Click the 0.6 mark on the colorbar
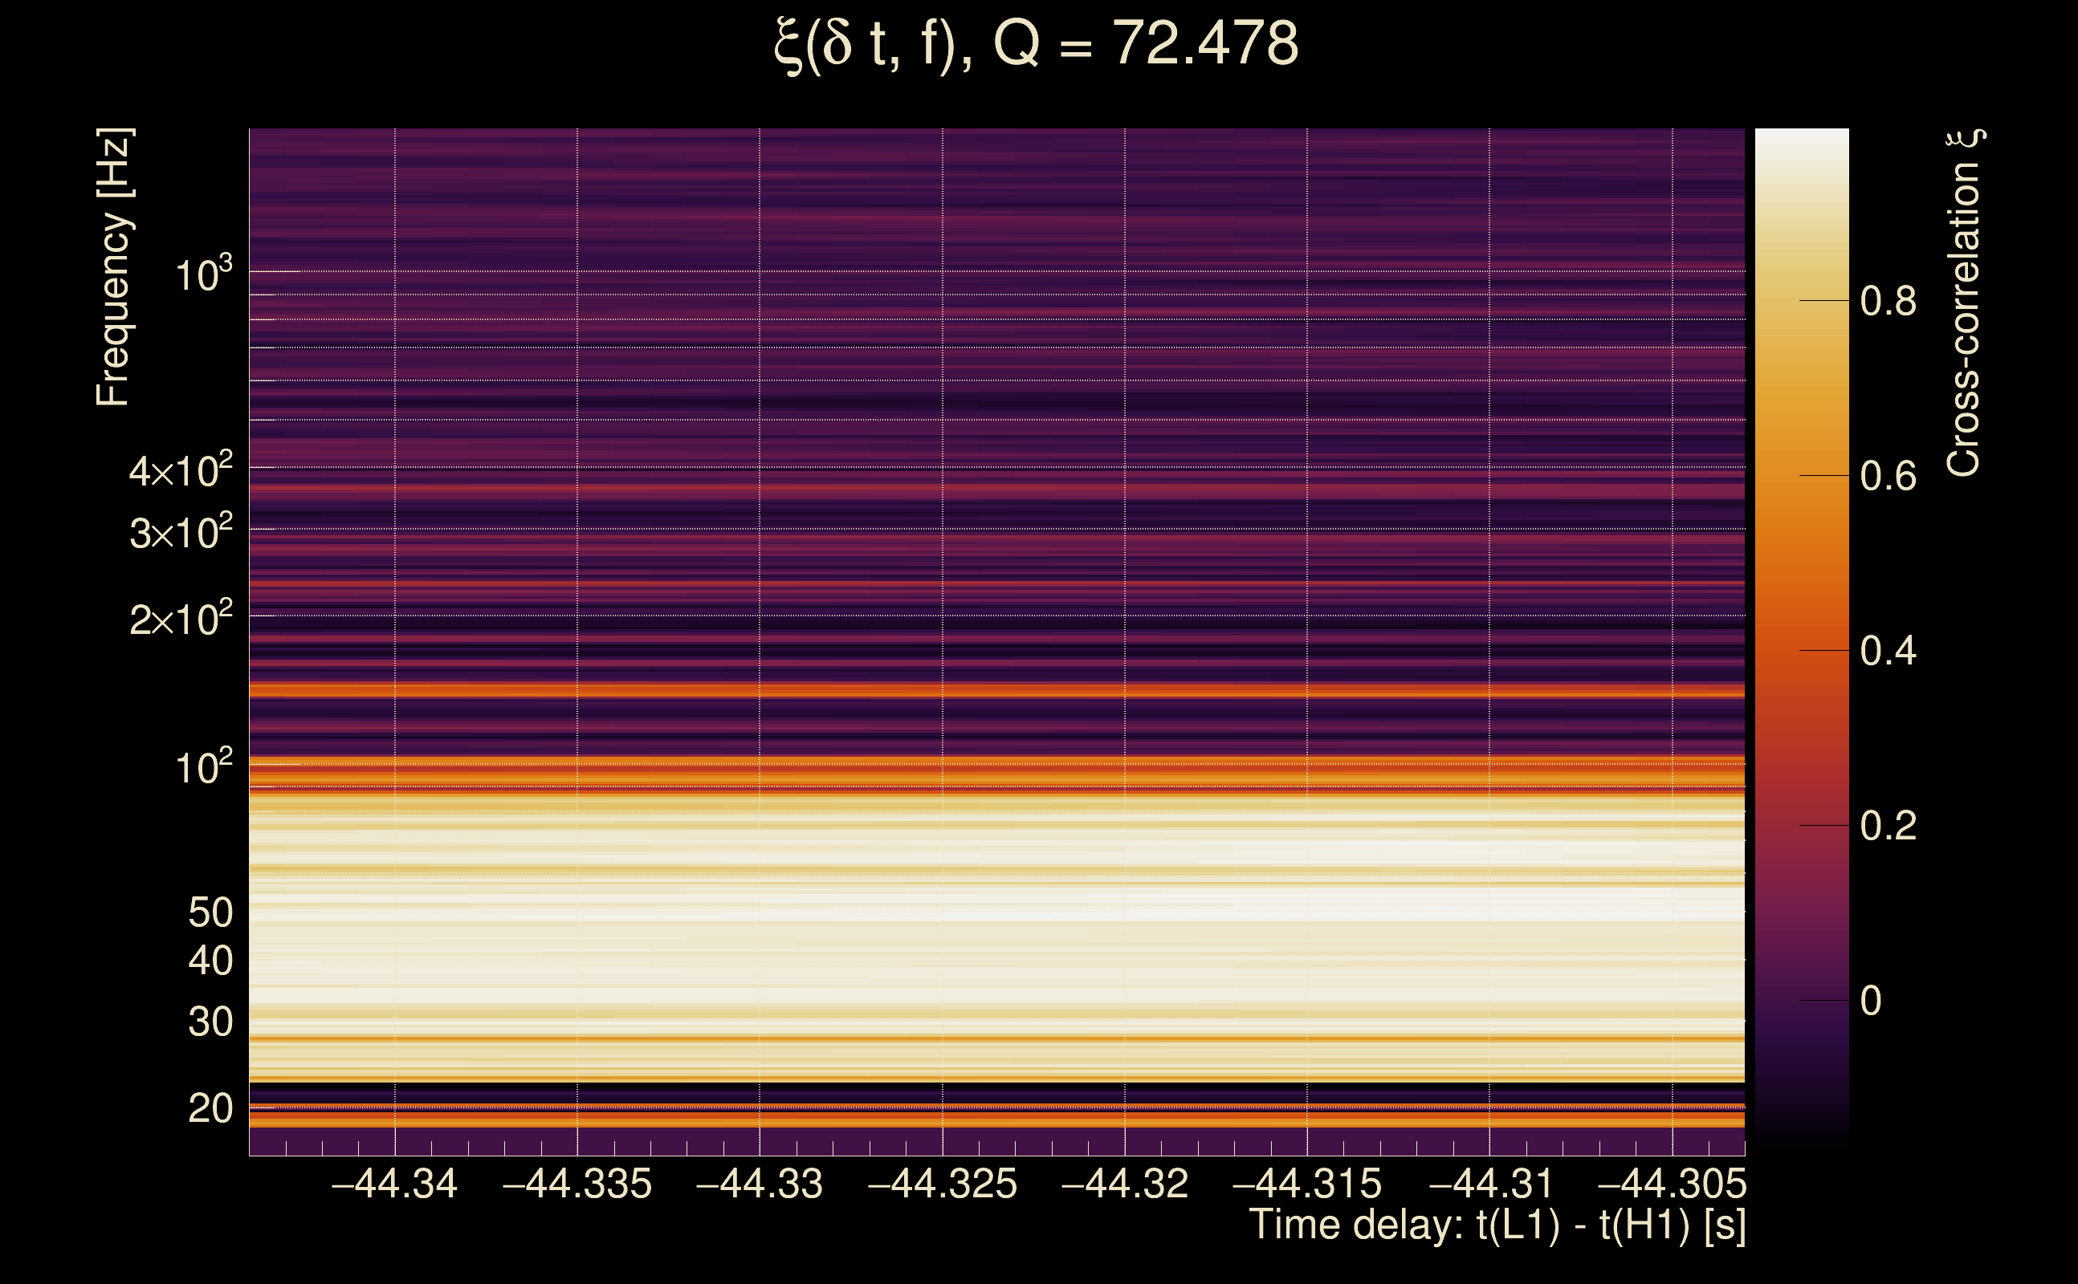This screenshot has width=2078, height=1284. point(1888,477)
